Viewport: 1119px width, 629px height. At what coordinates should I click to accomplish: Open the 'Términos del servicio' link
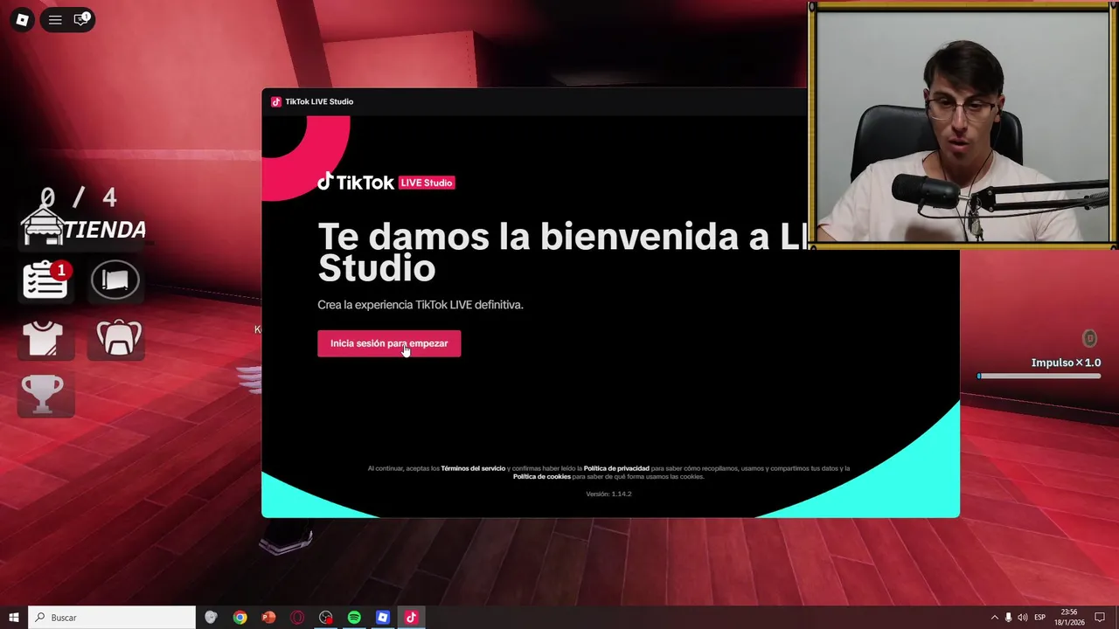click(x=473, y=468)
